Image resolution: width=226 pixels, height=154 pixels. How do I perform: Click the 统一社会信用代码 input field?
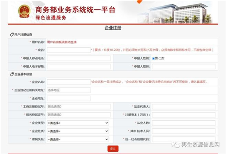[x=184, y=139]
